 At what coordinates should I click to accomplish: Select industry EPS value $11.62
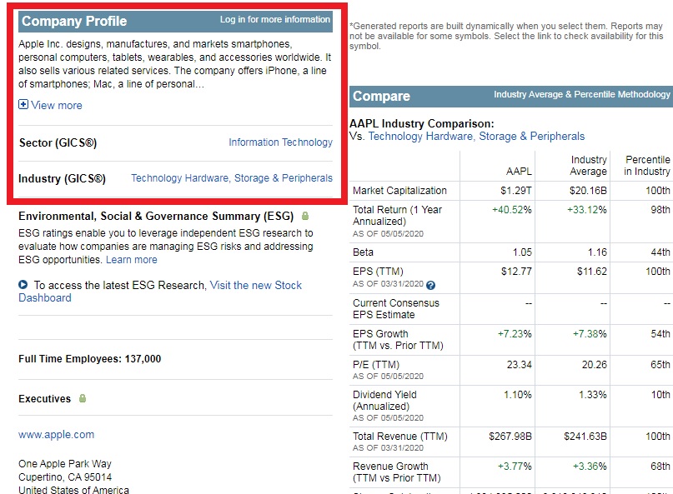(592, 272)
